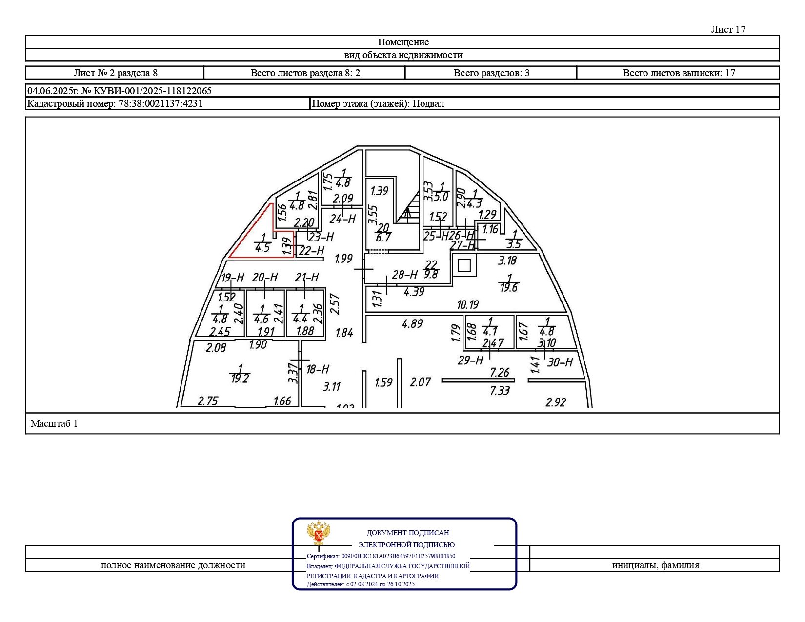Click the 1.99 corridor dimension

(343, 259)
